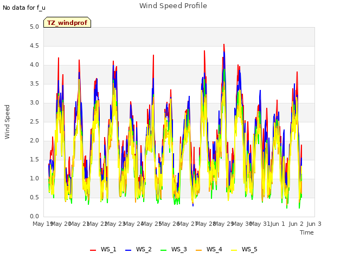This screenshot has height=260, width=347.
Task: Select the WS_2 legend label
Action: coord(144,249)
